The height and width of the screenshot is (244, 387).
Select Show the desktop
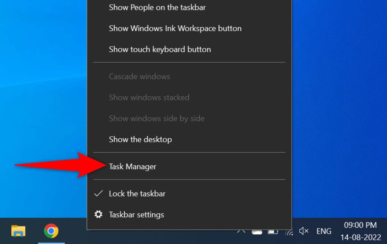[x=140, y=139]
